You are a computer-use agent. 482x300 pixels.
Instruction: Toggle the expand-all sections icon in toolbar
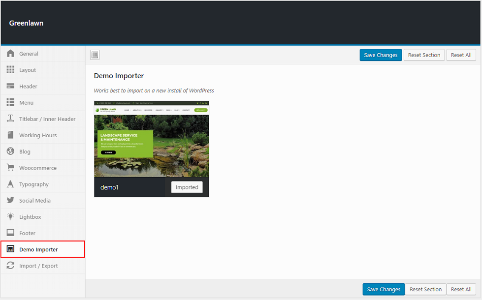pos(95,55)
